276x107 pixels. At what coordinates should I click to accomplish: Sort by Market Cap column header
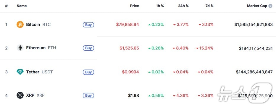tap(257, 6)
